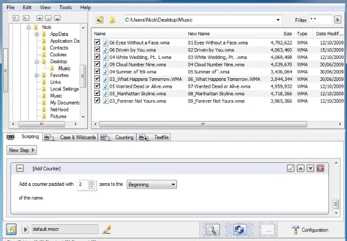
Task: Uncheck 06 Eyes Without a Face.wma
Action: click(x=97, y=42)
